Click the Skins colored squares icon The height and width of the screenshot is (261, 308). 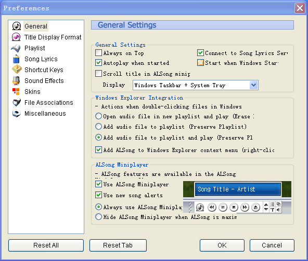point(16,91)
